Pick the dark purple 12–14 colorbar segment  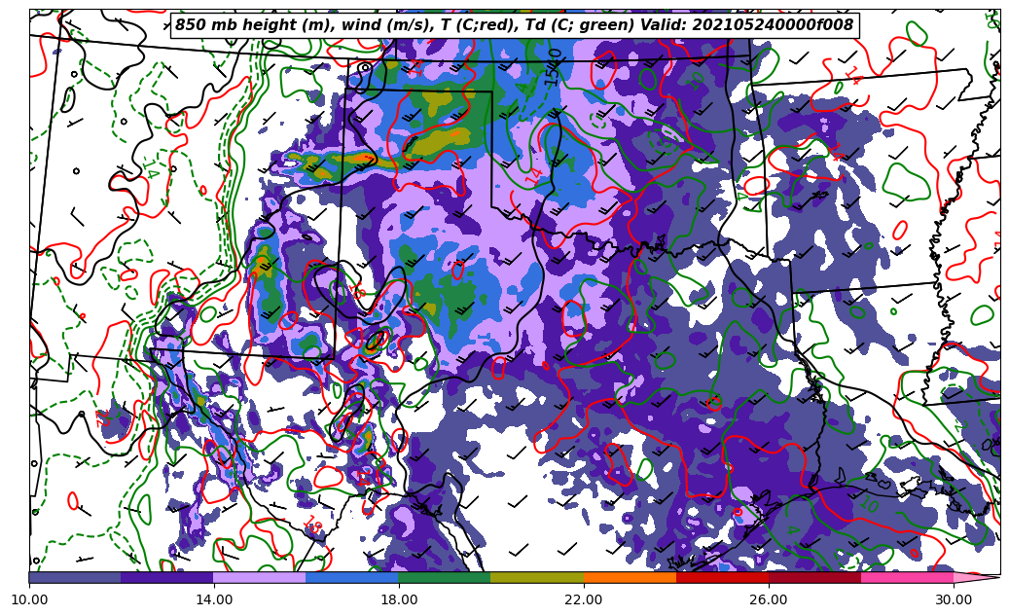coord(167,577)
